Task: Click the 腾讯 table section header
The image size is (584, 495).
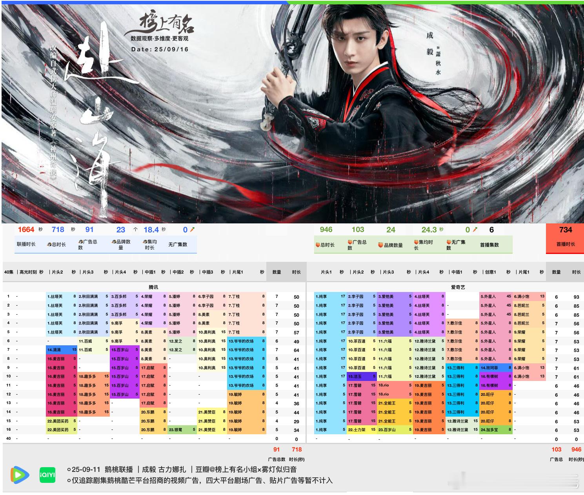Action: pyautogui.click(x=153, y=287)
